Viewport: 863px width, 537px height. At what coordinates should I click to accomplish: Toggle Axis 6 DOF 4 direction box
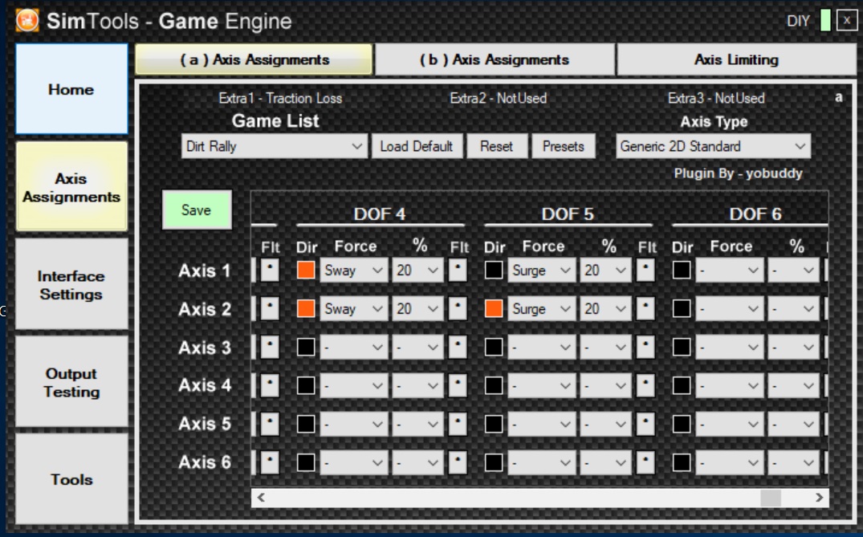pyautogui.click(x=306, y=462)
